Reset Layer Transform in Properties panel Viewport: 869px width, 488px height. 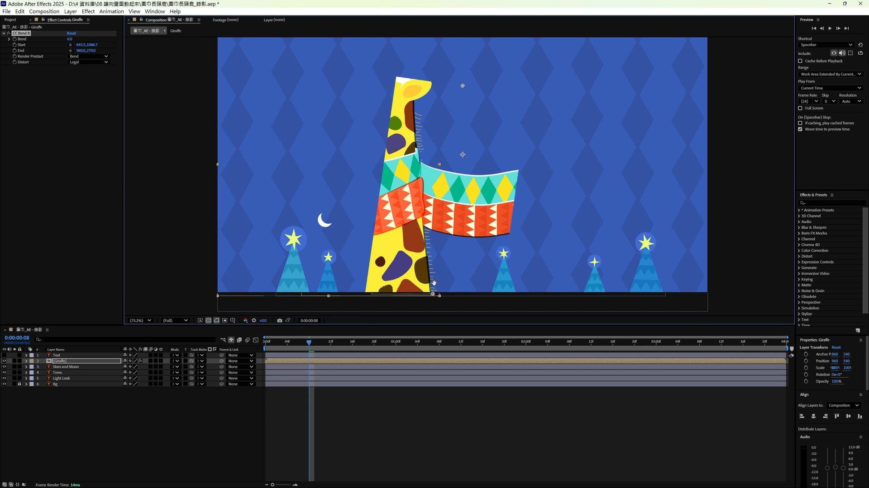pyautogui.click(x=836, y=347)
